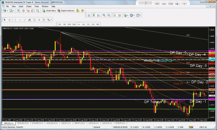Click the connection status bars icon
217x130 pixels.
coord(191,127)
